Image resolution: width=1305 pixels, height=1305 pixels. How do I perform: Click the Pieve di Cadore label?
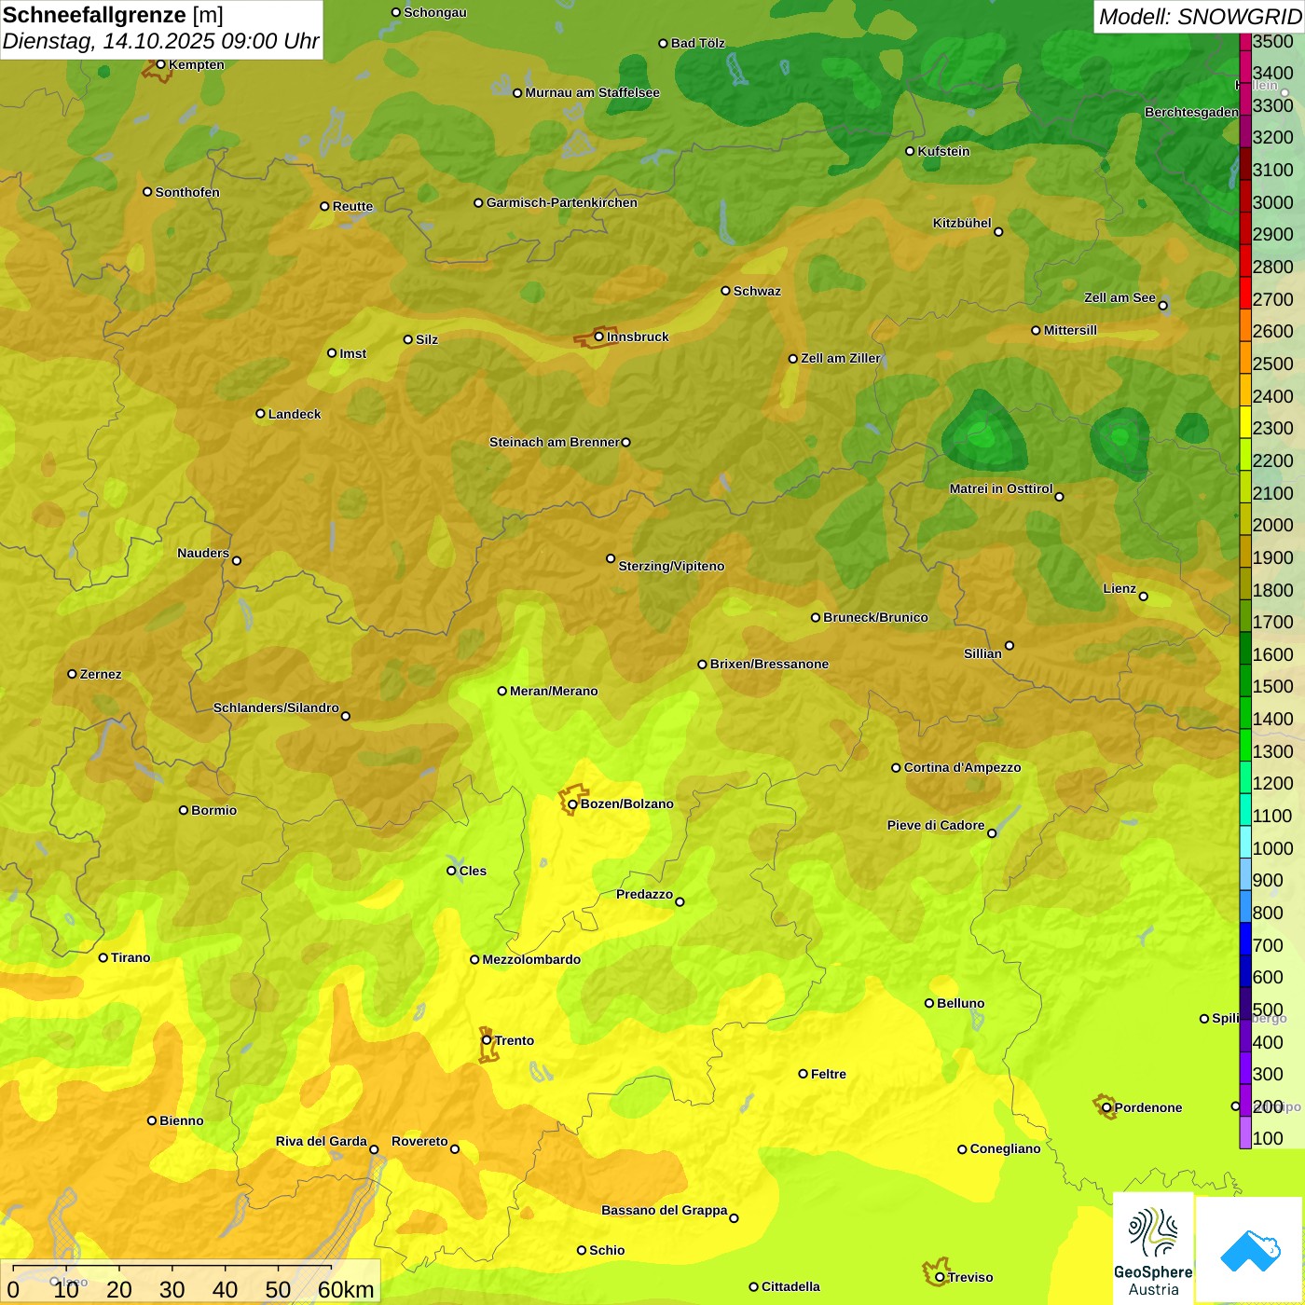[x=935, y=825]
